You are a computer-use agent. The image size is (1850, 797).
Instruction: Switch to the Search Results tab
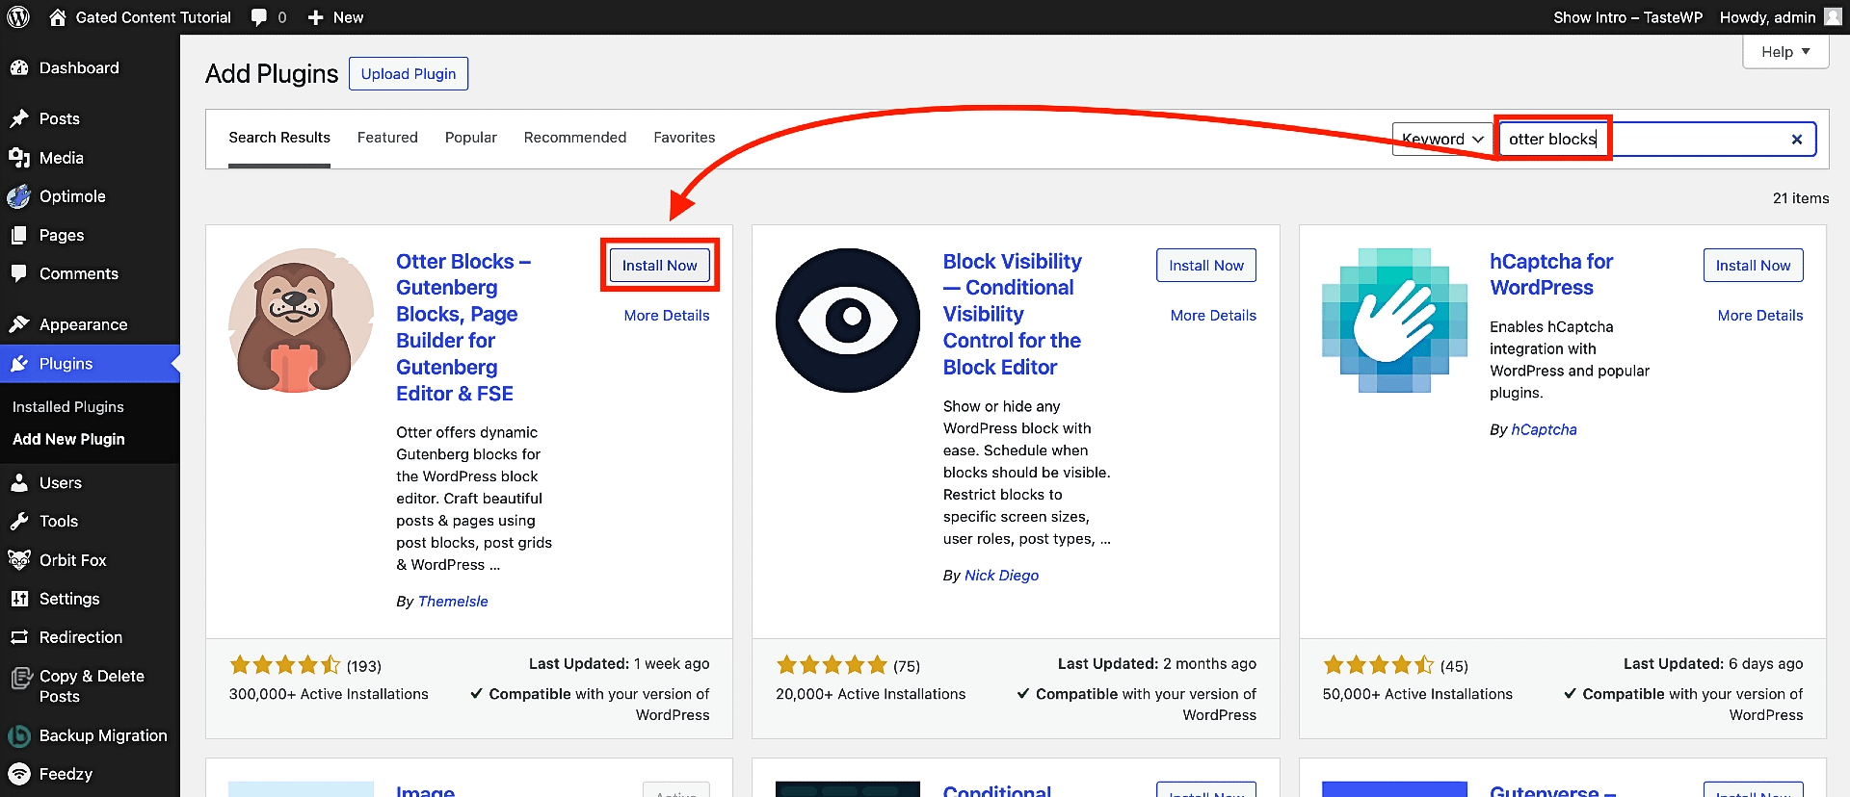279,138
